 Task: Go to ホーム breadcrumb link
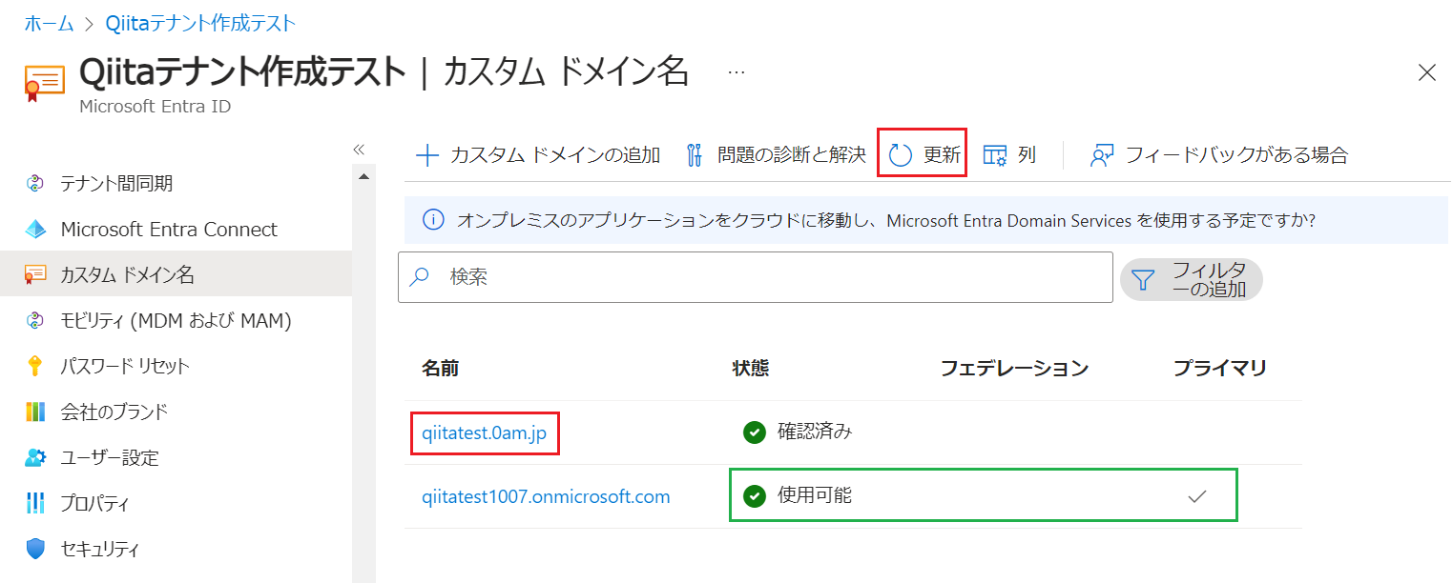click(49, 24)
